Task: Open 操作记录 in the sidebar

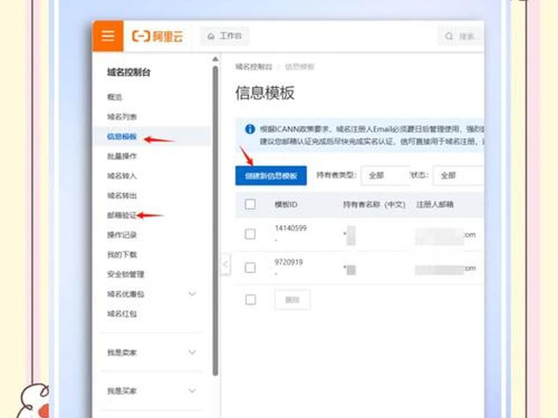Action: tap(121, 235)
